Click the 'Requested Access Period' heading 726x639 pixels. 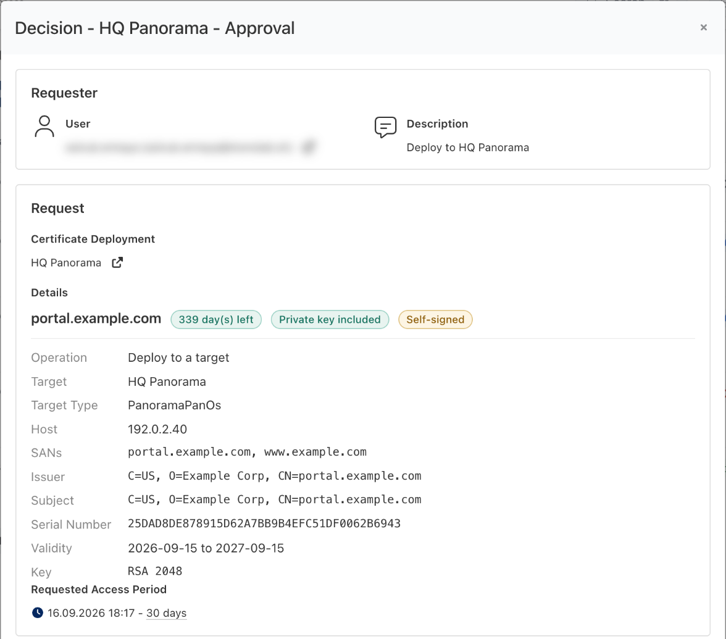tap(99, 590)
